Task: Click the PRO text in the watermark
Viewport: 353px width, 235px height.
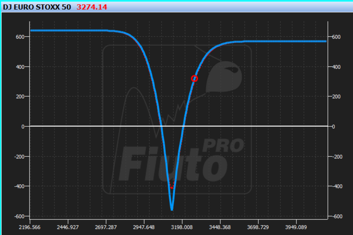Action: coord(223,146)
